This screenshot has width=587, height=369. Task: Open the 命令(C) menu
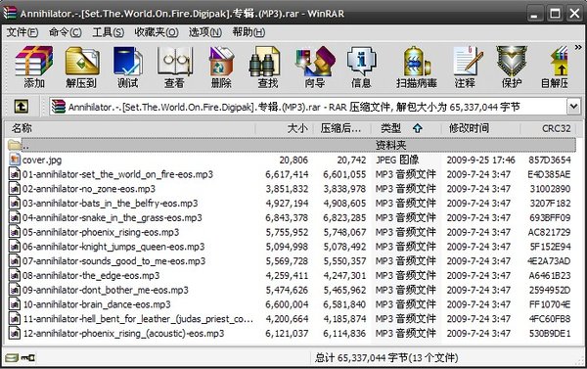point(66,32)
